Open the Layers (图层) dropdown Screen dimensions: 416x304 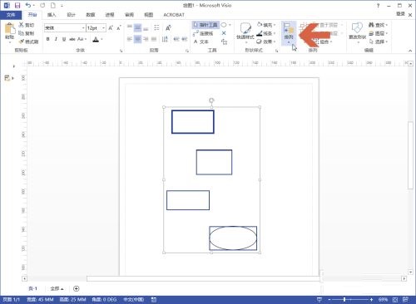(x=378, y=33)
